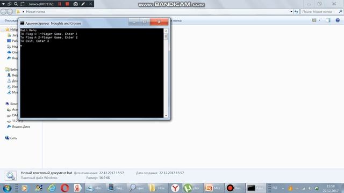Click Explorer Back navigation button
The height and width of the screenshot is (193, 344).
click(4, 12)
